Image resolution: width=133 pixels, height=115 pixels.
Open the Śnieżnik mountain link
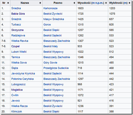coord(16,19)
